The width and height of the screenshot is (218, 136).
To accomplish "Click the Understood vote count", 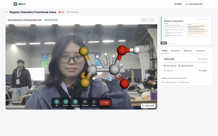I will click(192, 66).
